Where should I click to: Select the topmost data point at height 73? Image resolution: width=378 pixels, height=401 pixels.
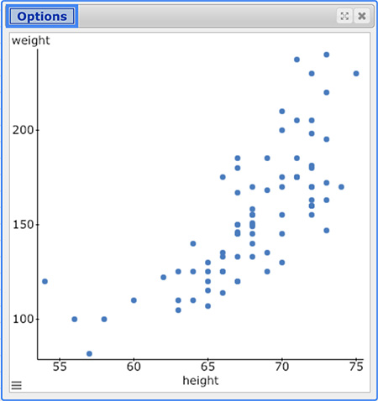coord(327,55)
